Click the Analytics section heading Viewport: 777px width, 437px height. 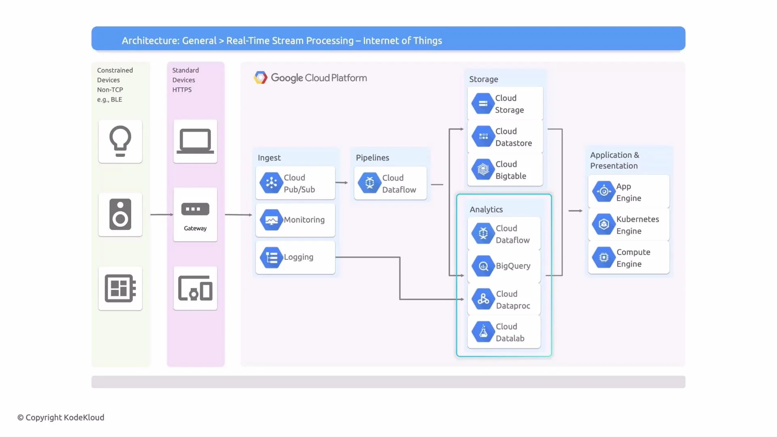tap(486, 210)
